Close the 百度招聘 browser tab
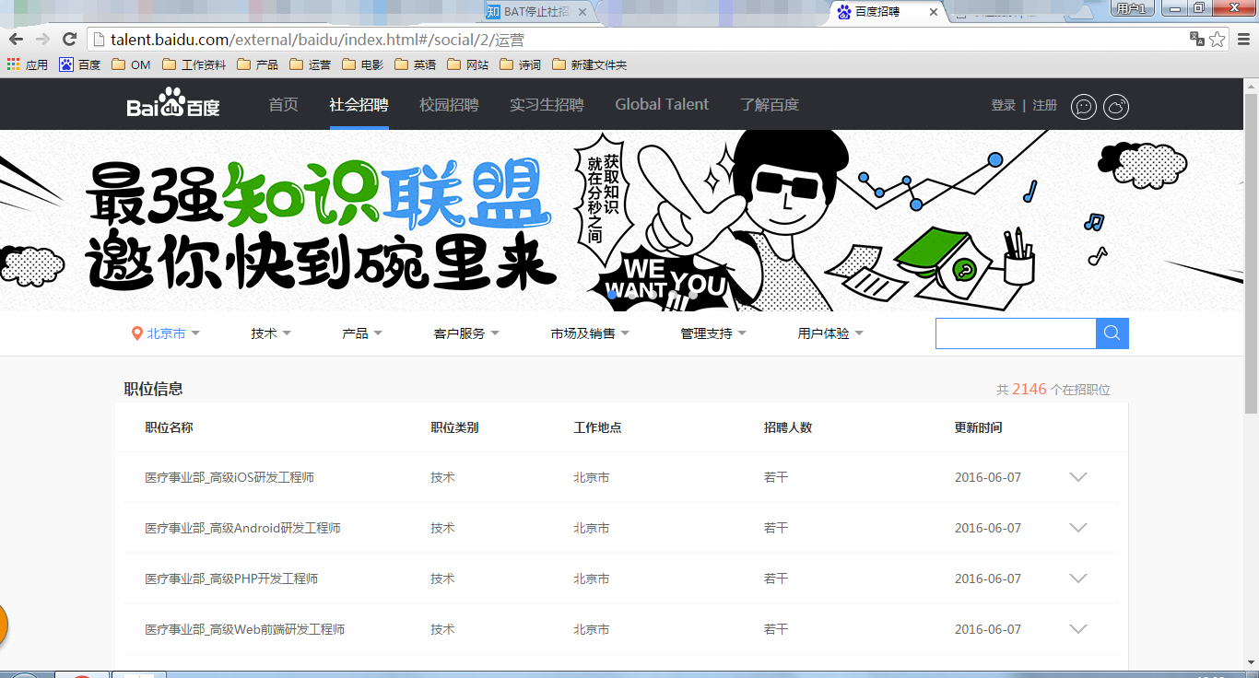This screenshot has height=678, width=1259. (933, 12)
